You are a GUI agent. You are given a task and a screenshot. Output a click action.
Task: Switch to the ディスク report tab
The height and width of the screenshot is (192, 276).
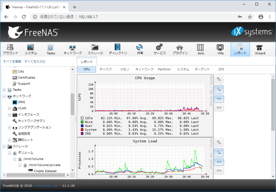point(106,69)
